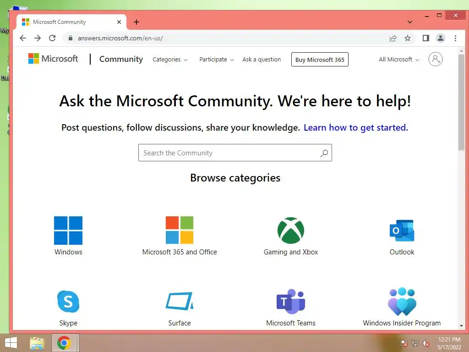Click the Windows category label
Image resolution: width=469 pixels, height=352 pixels.
68,252
